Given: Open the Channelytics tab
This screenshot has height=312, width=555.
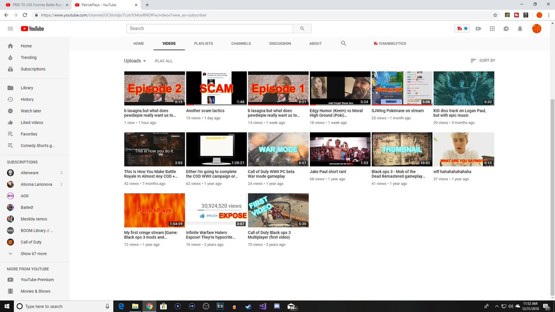Looking at the screenshot, I should (389, 43).
